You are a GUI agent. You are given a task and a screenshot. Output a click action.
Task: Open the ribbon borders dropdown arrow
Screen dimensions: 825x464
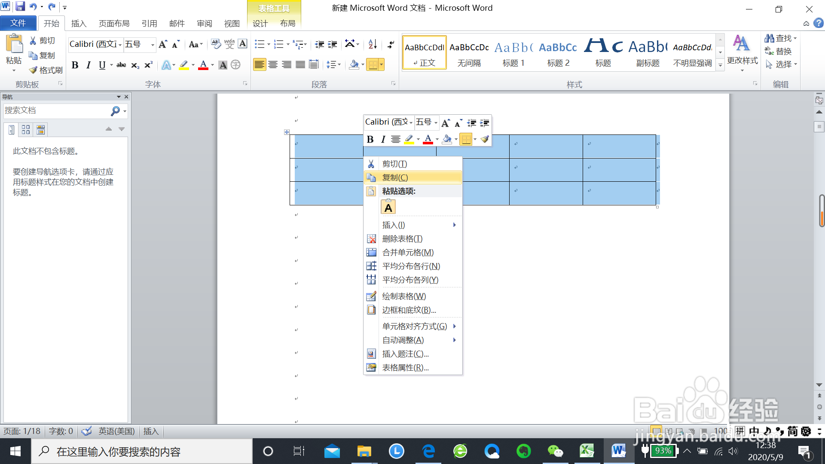pyautogui.click(x=382, y=65)
